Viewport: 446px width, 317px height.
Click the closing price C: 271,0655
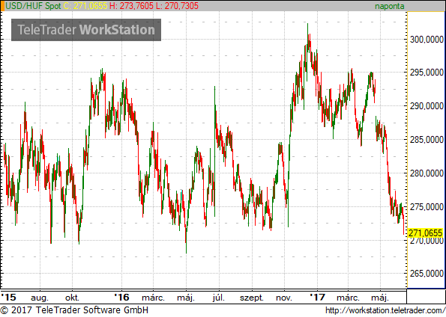(85, 6)
